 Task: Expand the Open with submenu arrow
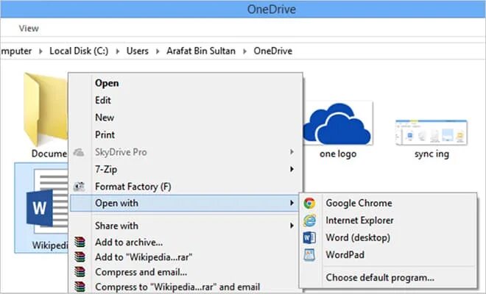point(292,203)
